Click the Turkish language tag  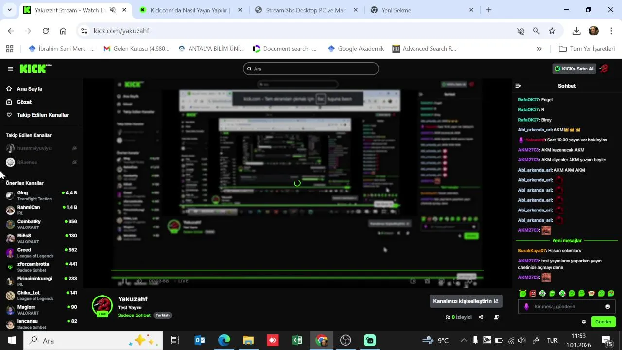pos(162,315)
